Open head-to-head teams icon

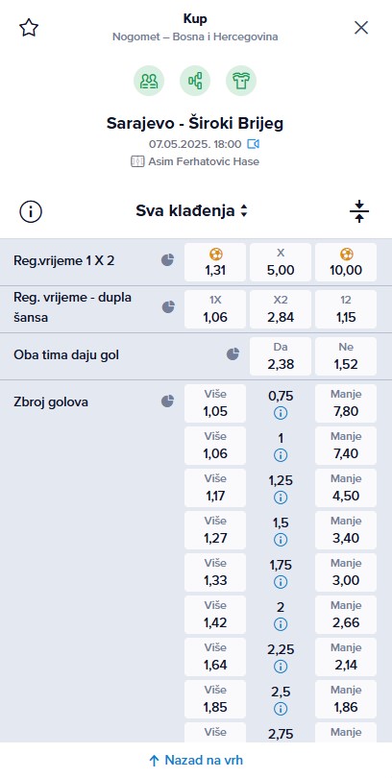(149, 81)
